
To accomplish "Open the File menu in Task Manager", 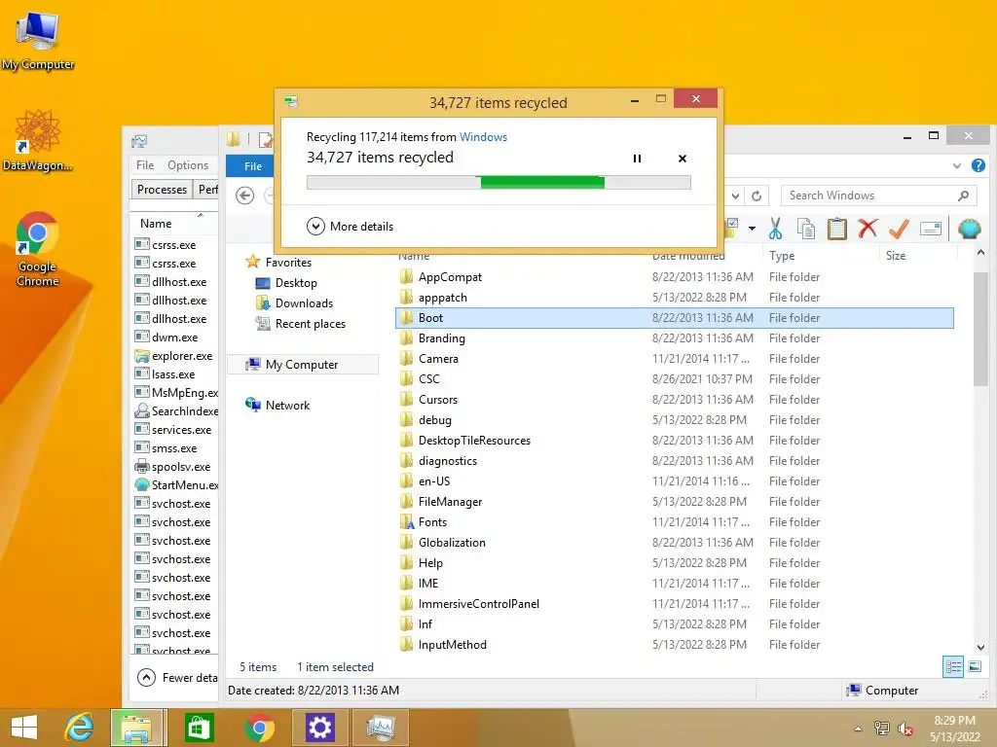I will (x=145, y=165).
